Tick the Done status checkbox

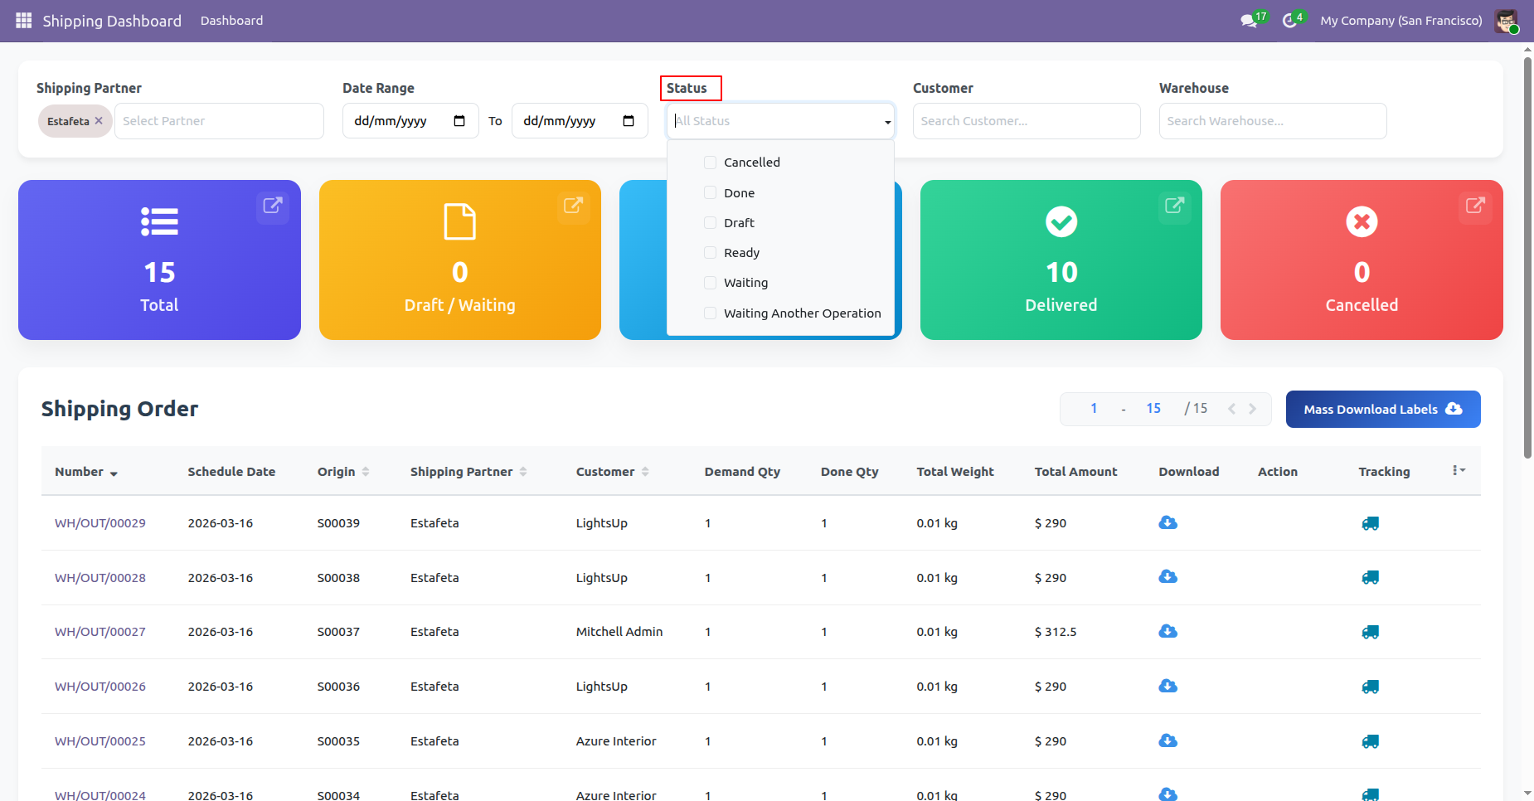[711, 193]
